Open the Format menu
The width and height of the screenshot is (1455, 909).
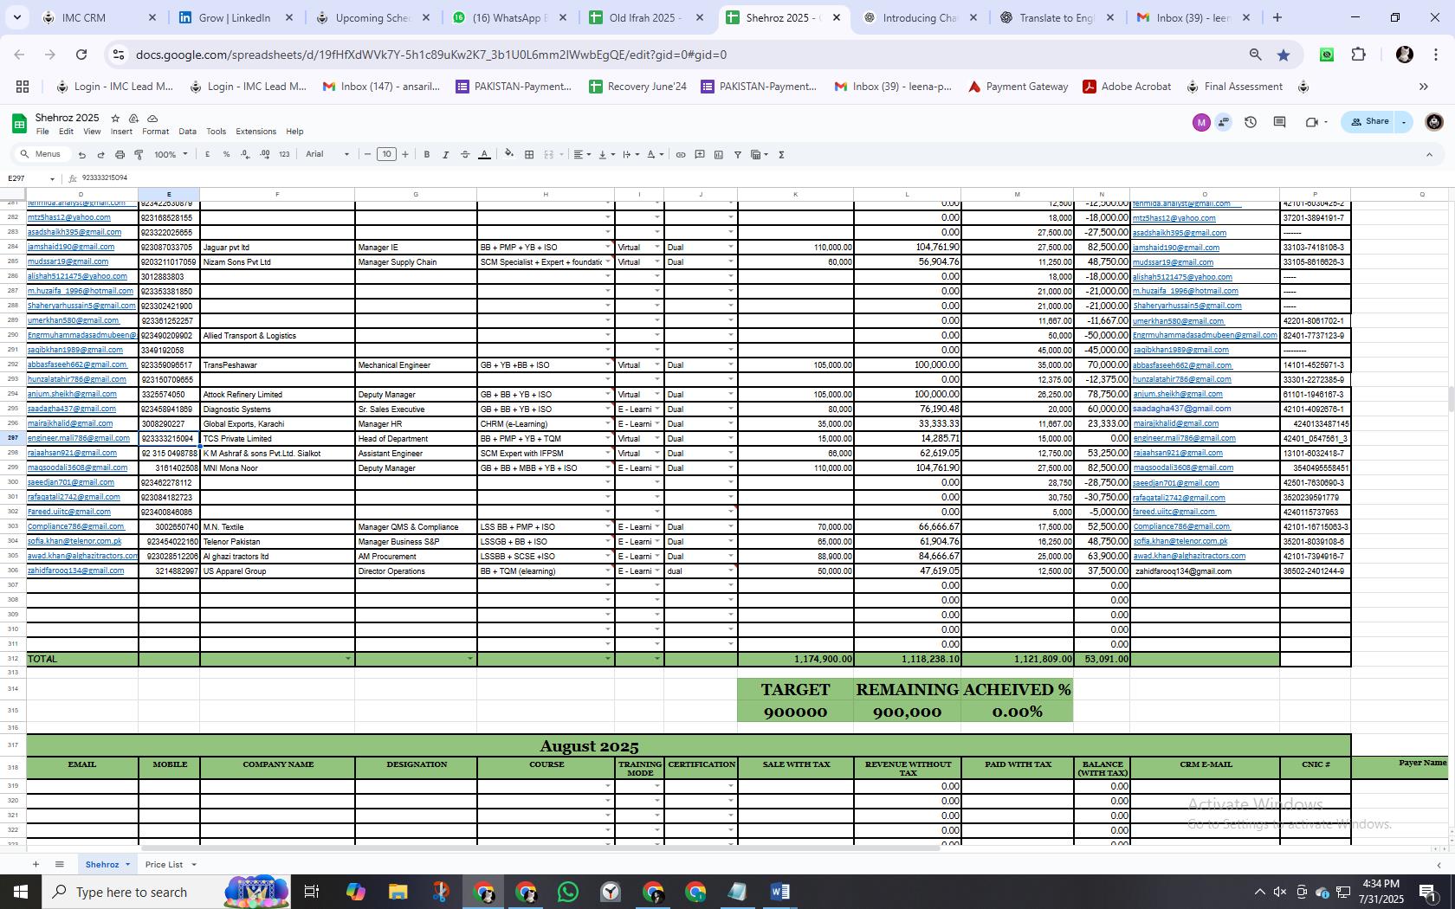[155, 132]
